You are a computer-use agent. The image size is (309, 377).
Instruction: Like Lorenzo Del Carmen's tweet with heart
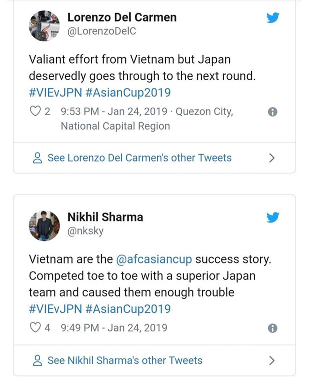point(35,112)
